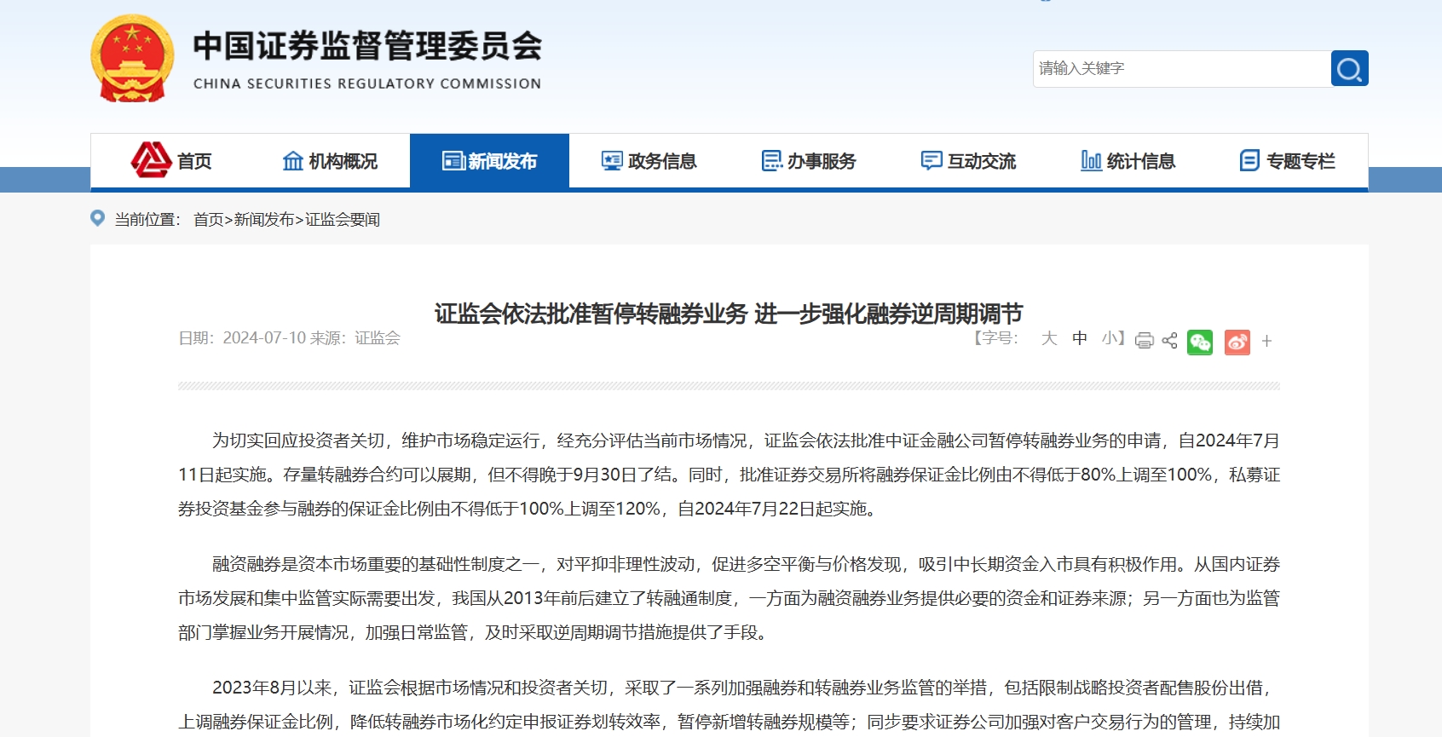Click the English name CHINA SECURITIES REGULATORY COMMISSION
This screenshot has width=1442, height=737.
pyautogui.click(x=367, y=83)
